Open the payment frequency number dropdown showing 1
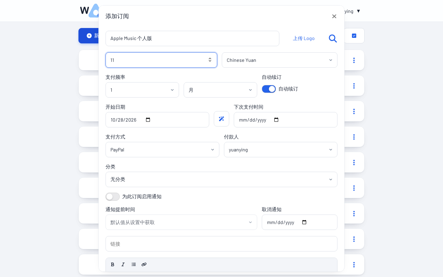The image size is (443, 277). pyautogui.click(x=142, y=90)
